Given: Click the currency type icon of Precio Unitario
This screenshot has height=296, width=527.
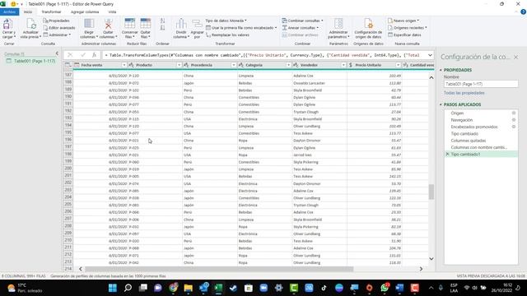Looking at the screenshot, I should [x=351, y=65].
